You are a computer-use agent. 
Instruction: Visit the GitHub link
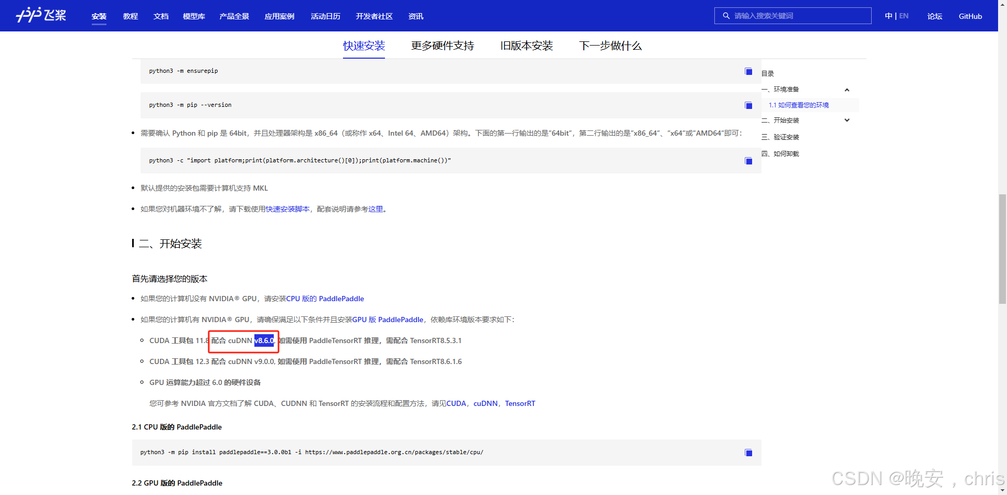[970, 16]
